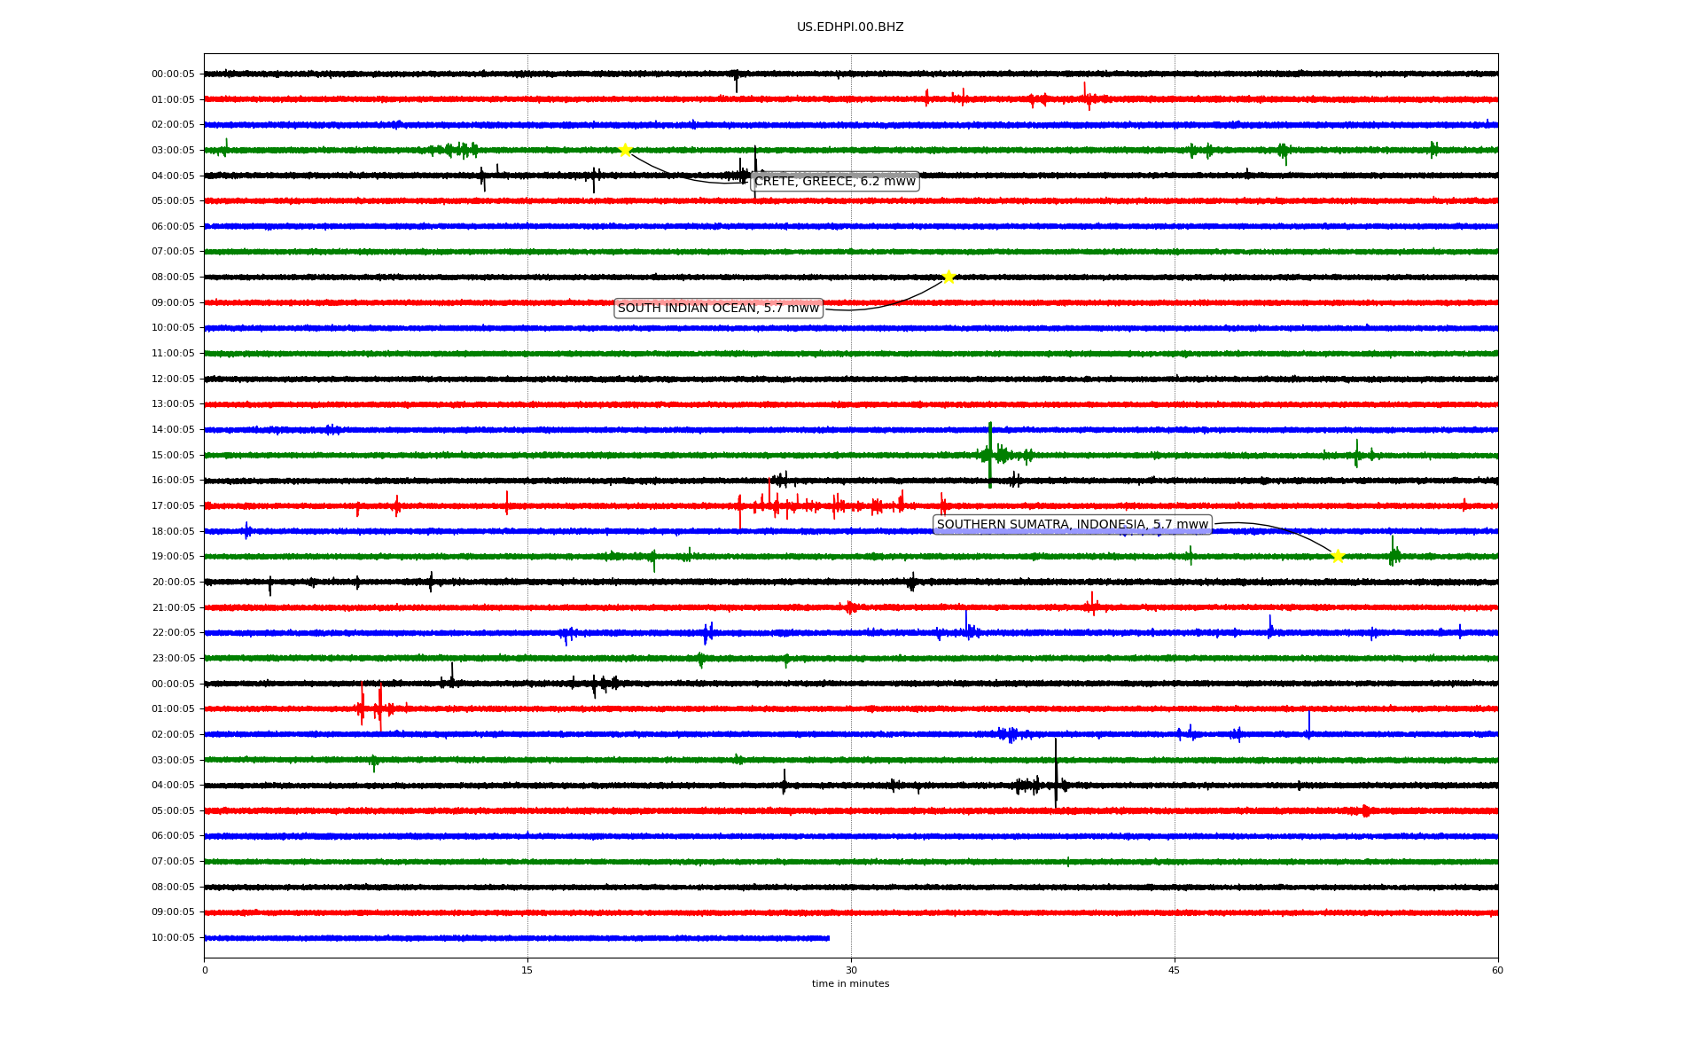Click the SOUTH INDIAN OCEAN 5.7 mww label
The image size is (1702, 1064).
718,309
